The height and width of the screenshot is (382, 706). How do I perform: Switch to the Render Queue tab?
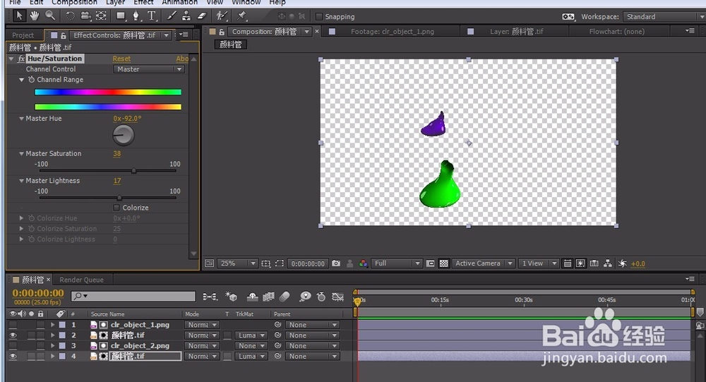click(x=81, y=280)
